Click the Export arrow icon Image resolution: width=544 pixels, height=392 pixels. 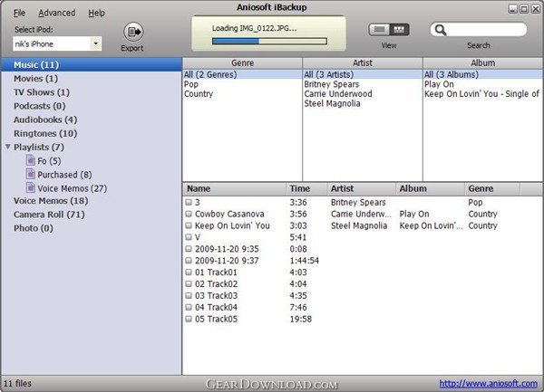click(x=133, y=32)
